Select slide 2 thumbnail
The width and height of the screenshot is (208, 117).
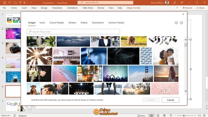click(13, 33)
